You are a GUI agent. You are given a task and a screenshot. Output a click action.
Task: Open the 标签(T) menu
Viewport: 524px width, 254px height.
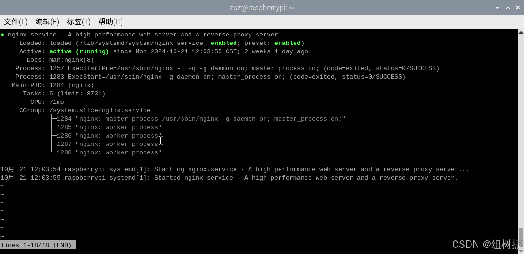point(78,22)
